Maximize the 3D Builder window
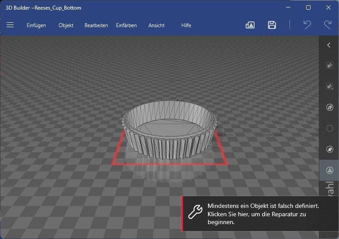The height and width of the screenshot is (239, 339). coord(308,7)
